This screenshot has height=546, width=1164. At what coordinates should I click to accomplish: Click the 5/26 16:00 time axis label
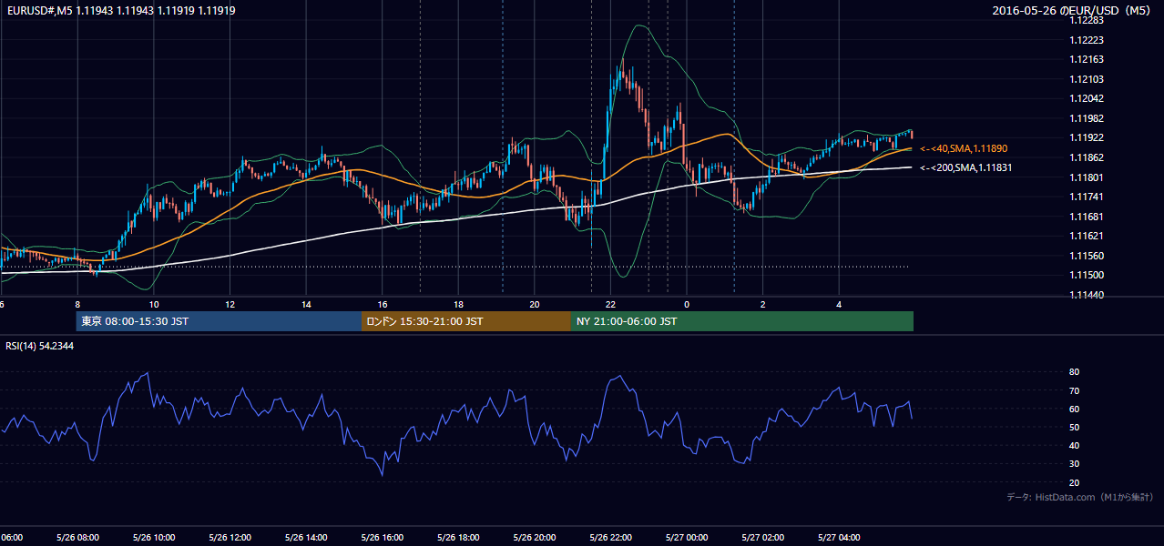pos(382,537)
